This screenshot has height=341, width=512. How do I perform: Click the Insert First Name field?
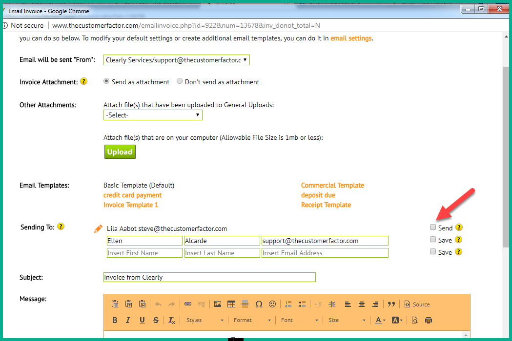(x=144, y=253)
